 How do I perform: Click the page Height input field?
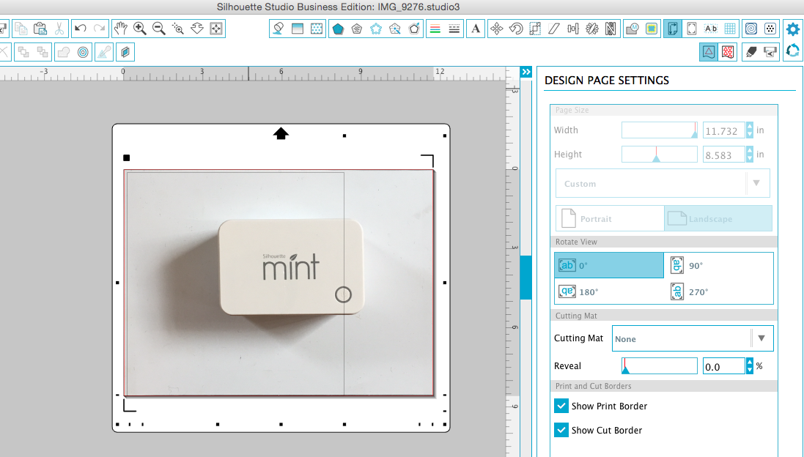pos(722,154)
